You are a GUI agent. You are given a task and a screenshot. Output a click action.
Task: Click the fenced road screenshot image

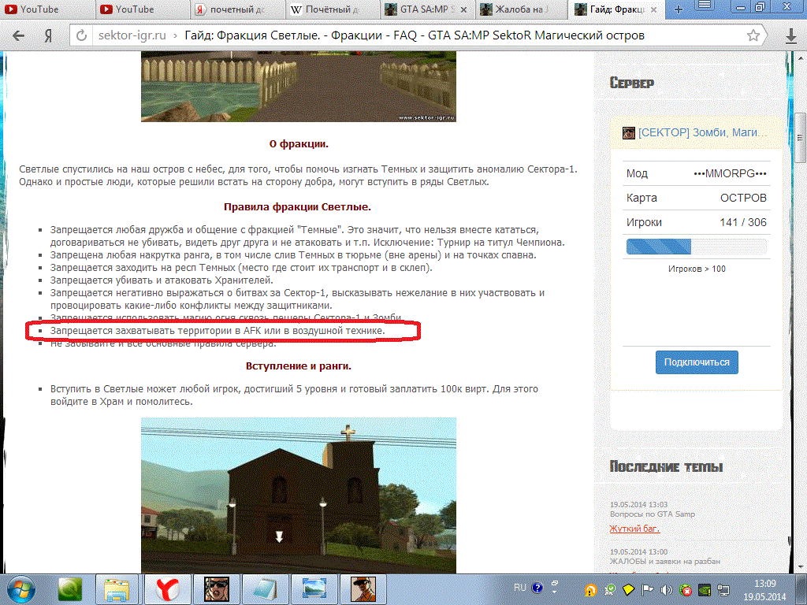299,87
